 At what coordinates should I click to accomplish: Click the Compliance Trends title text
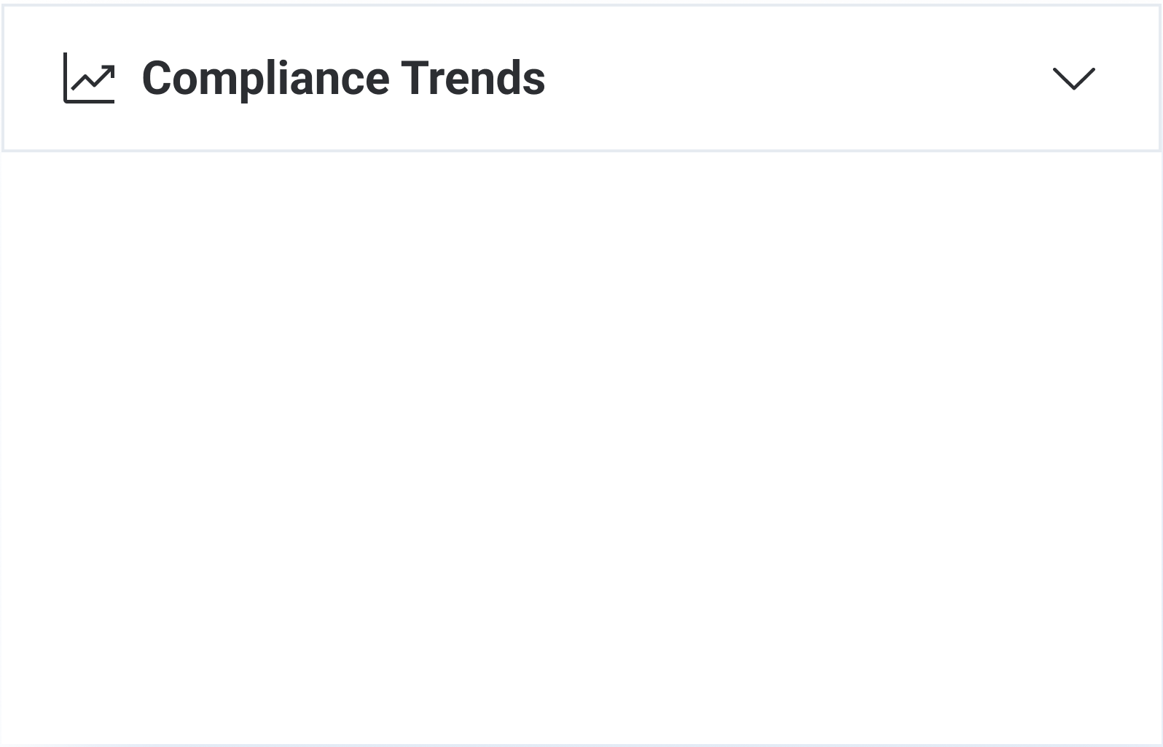[343, 78]
